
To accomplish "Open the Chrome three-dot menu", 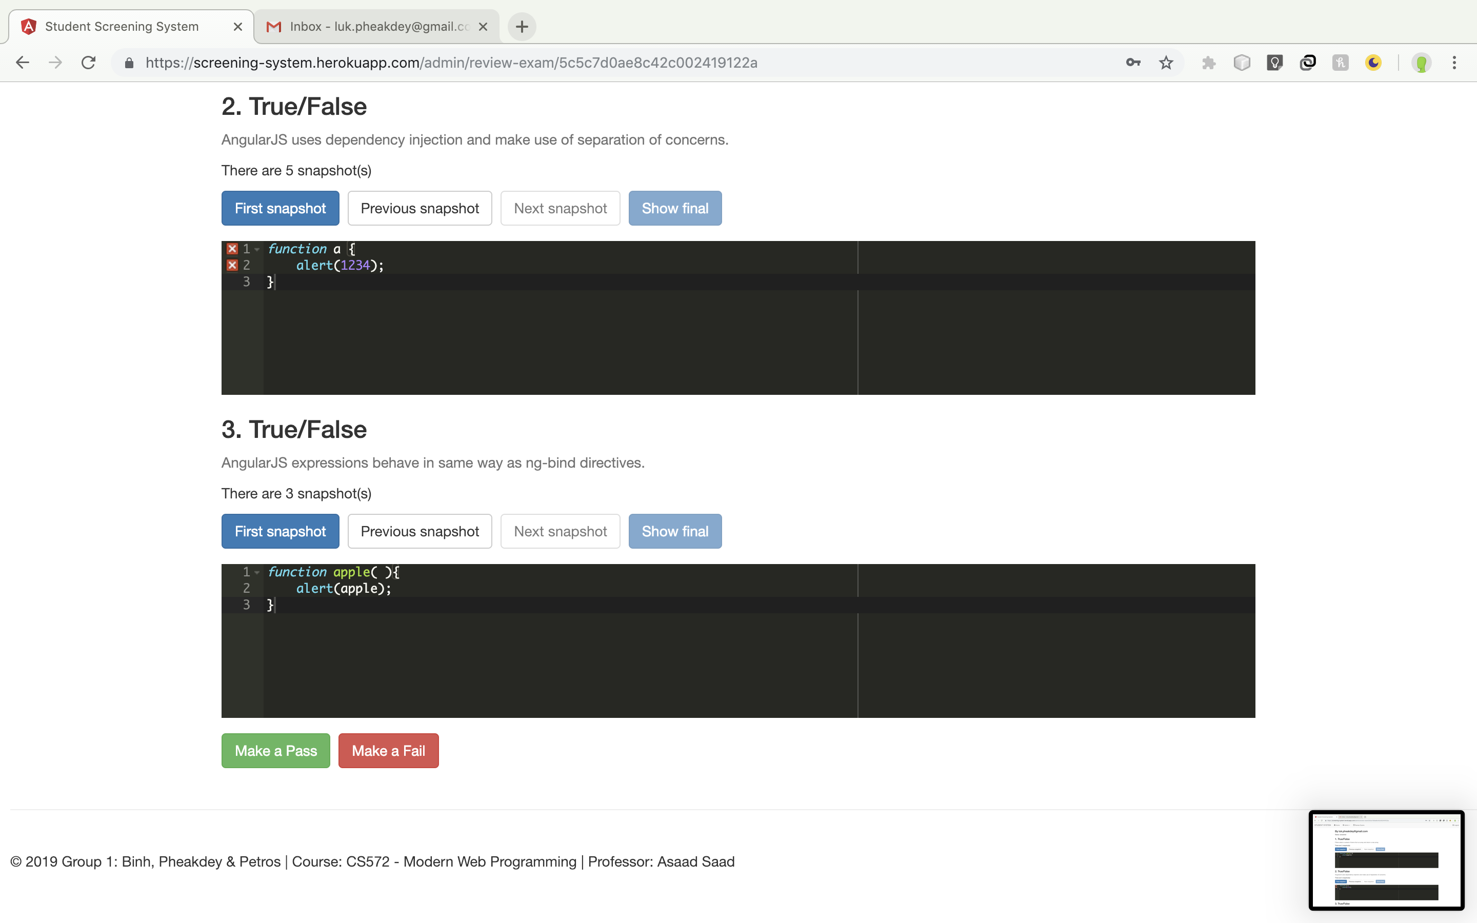I will click(1454, 62).
